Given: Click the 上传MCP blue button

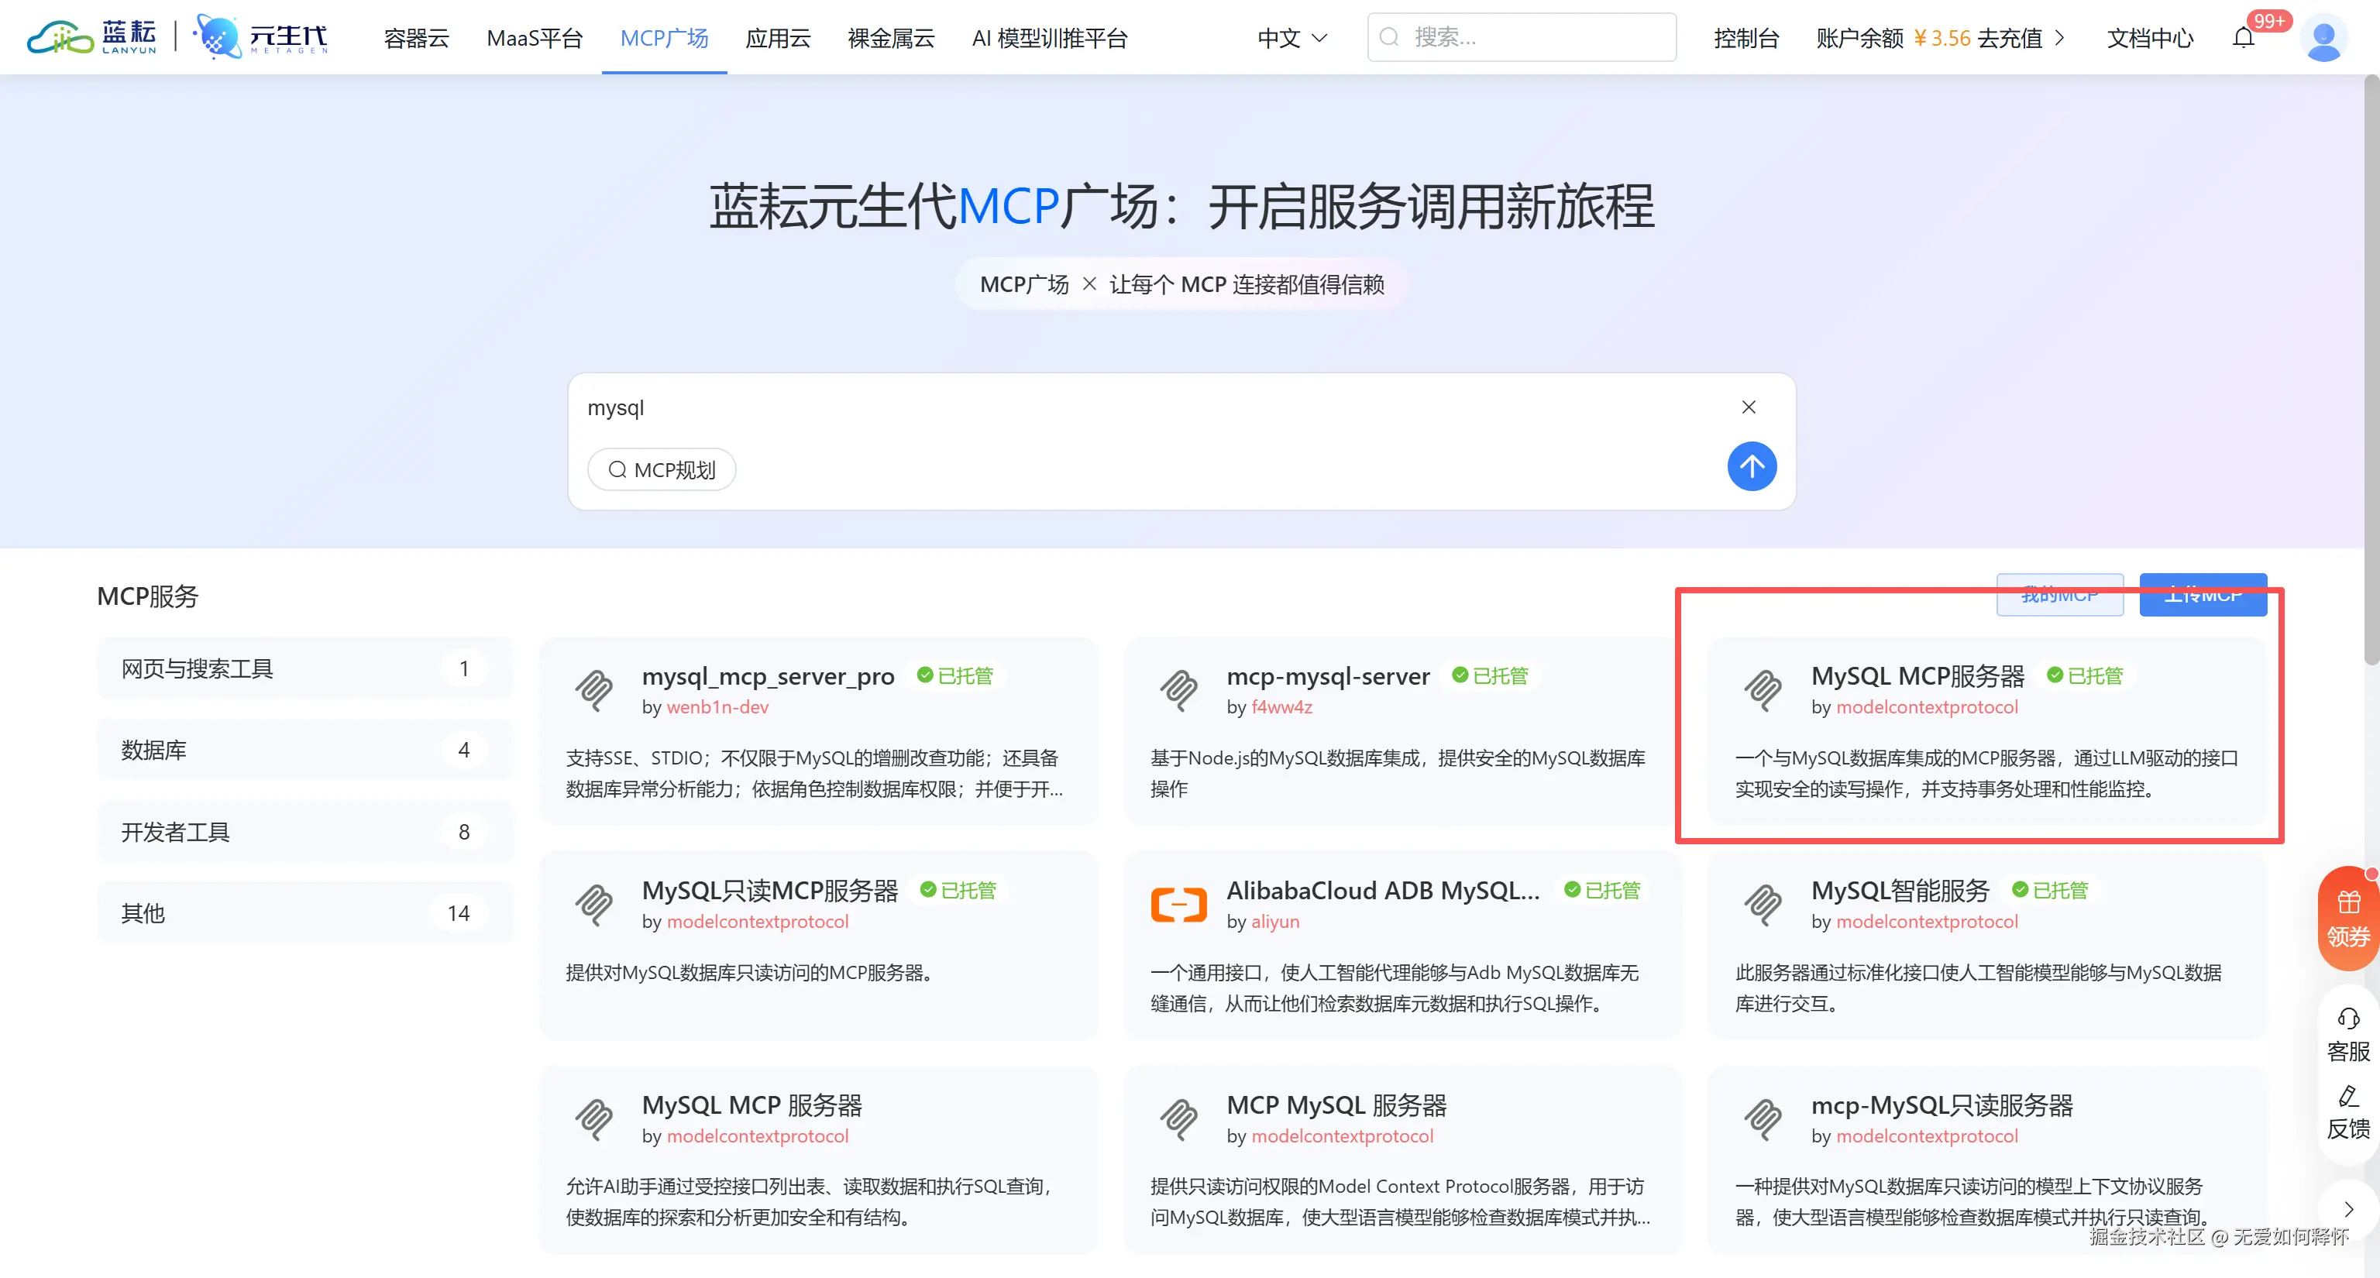Looking at the screenshot, I should [2203, 595].
